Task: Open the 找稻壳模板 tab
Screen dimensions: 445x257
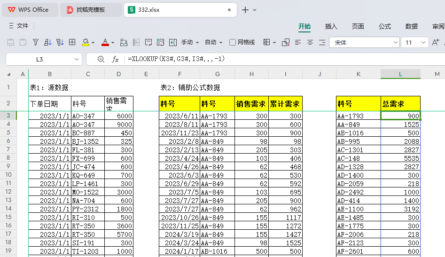Action: [91, 10]
